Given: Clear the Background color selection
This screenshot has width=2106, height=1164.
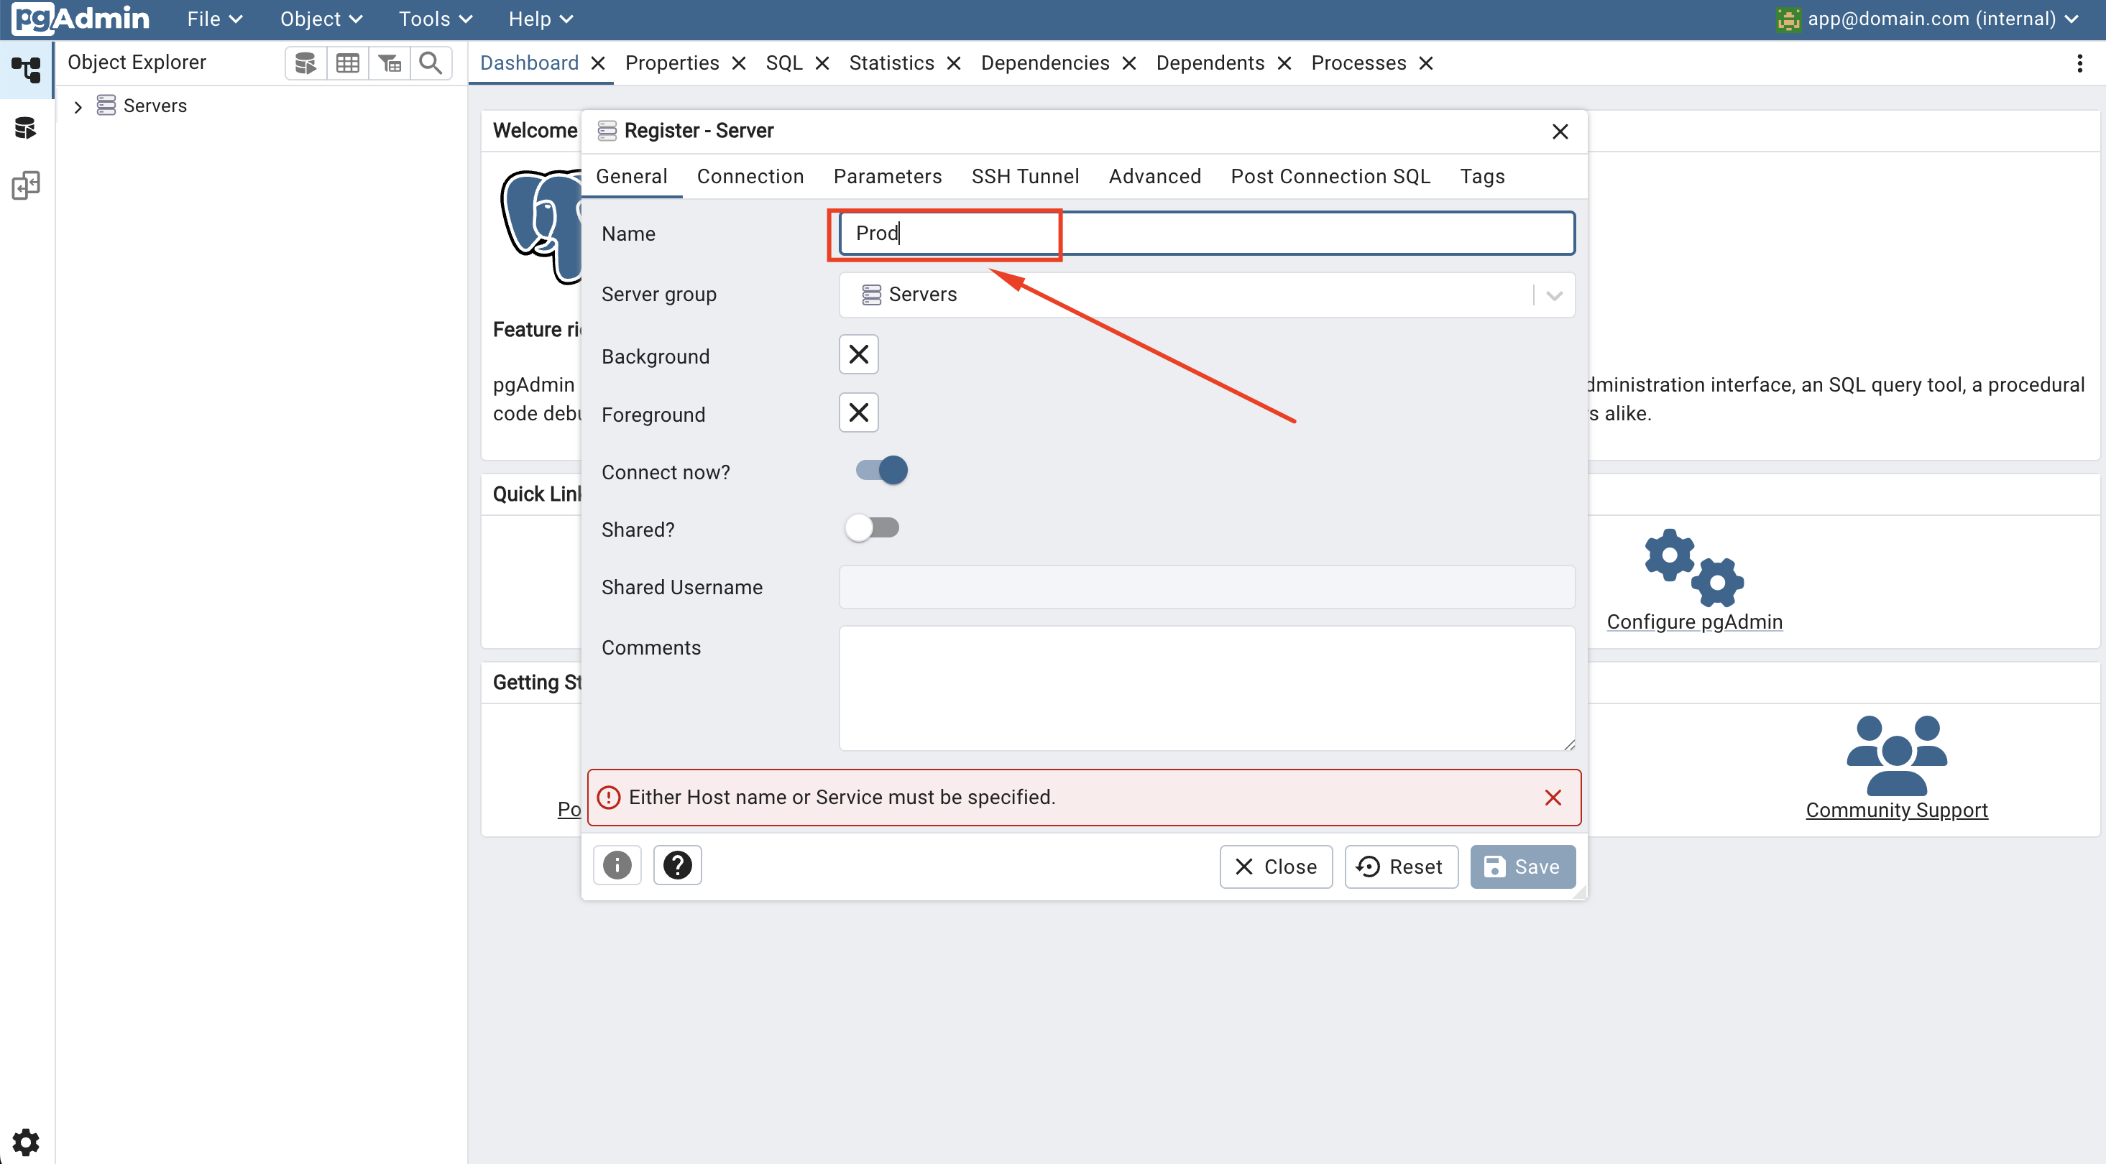Looking at the screenshot, I should click(857, 354).
